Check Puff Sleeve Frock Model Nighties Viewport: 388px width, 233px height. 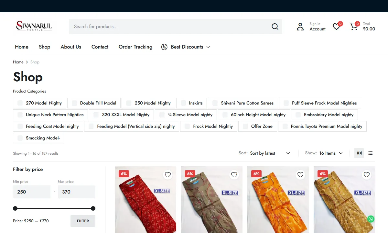tap(286, 103)
